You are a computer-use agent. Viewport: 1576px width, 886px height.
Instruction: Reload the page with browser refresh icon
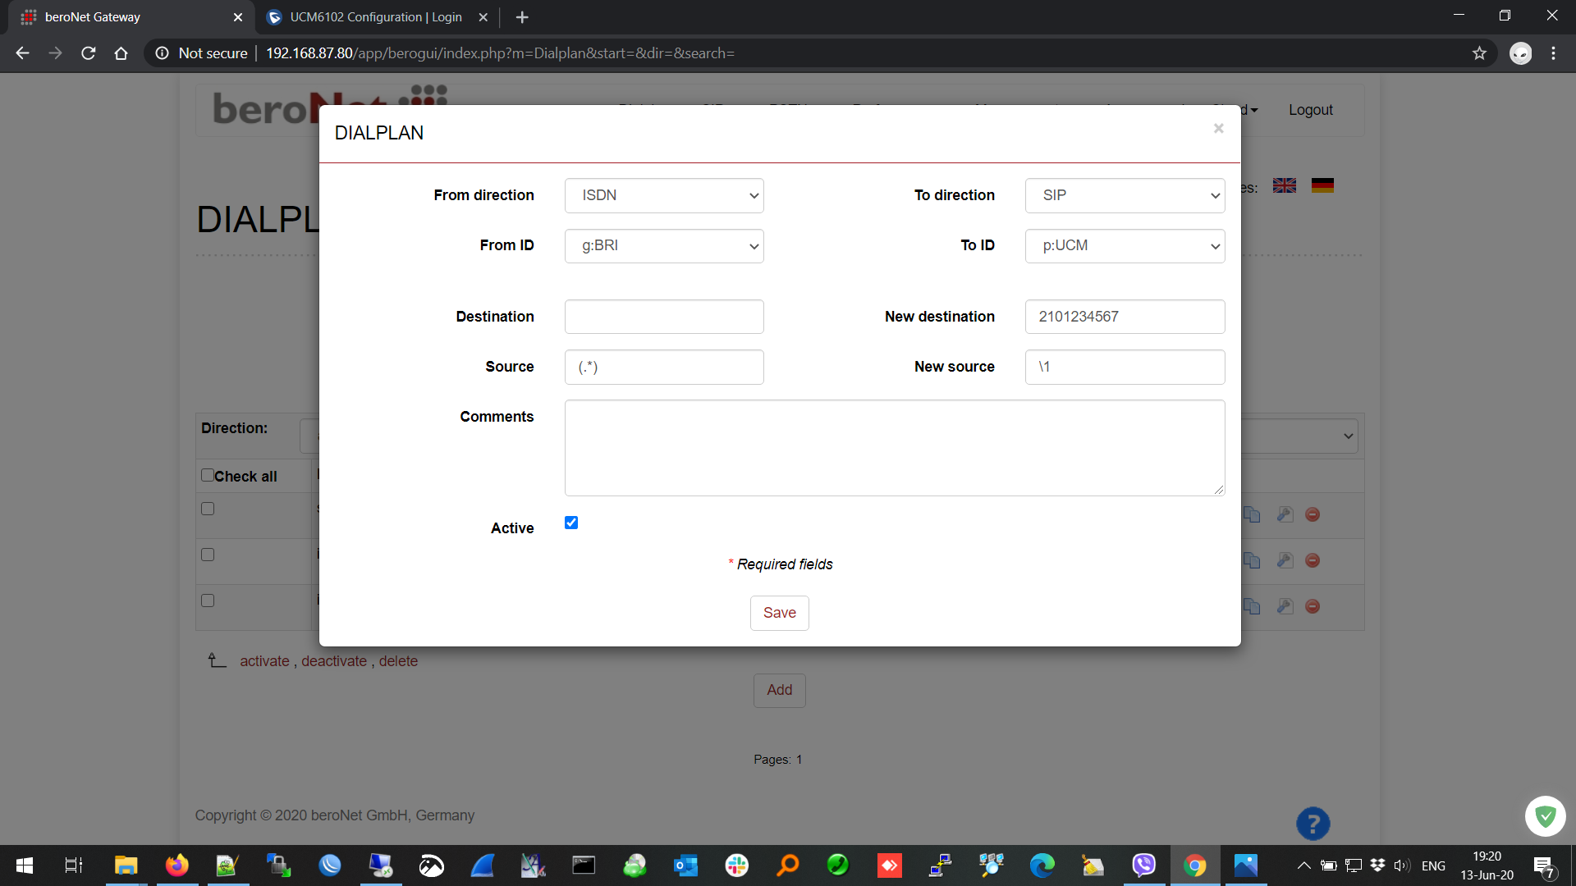pyautogui.click(x=89, y=53)
